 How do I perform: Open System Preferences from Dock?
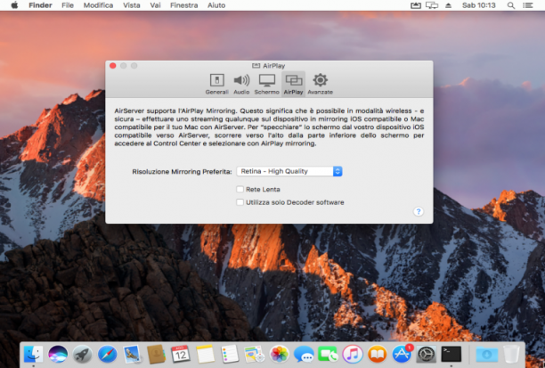[427, 354]
